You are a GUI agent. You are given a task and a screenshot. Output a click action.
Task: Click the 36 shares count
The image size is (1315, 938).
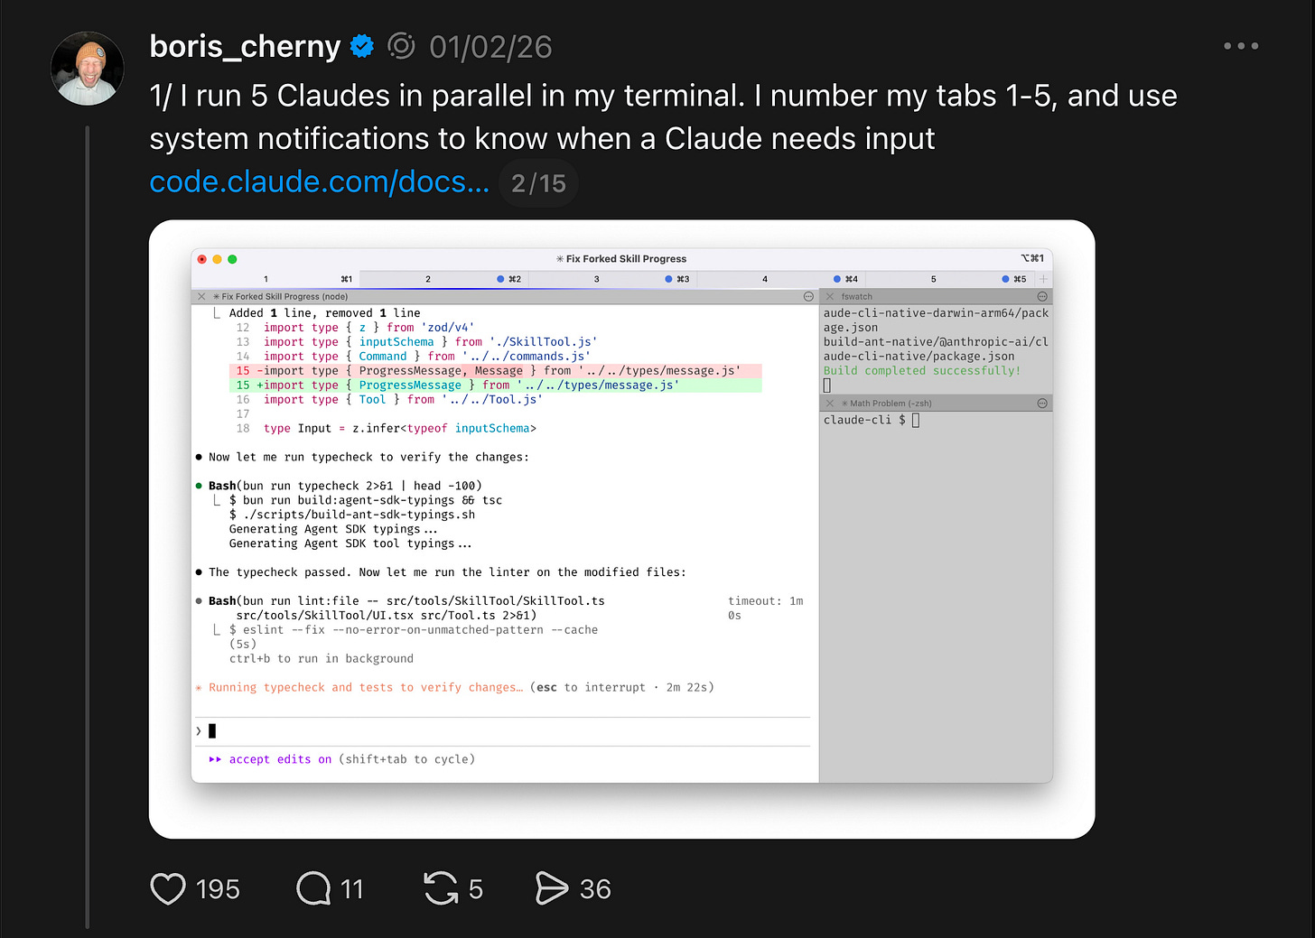(x=595, y=889)
